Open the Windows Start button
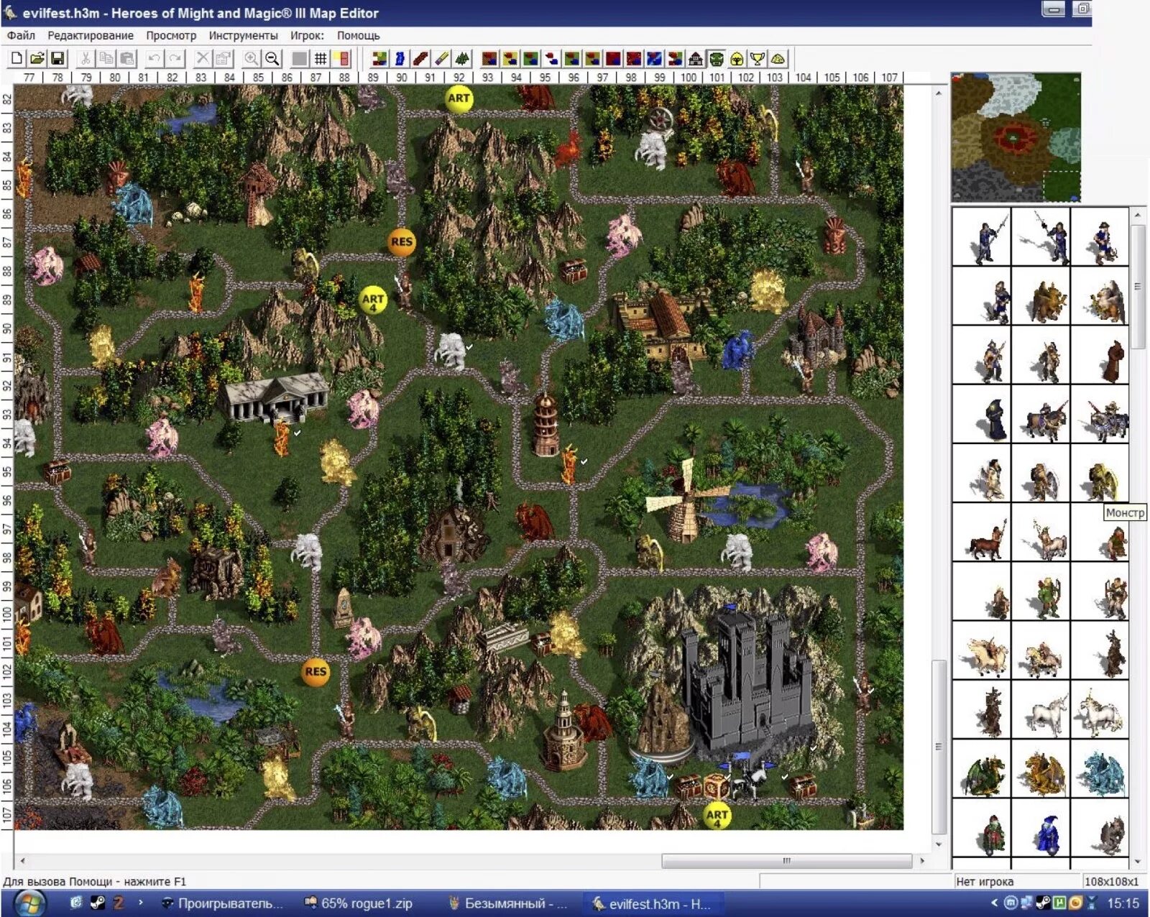Image resolution: width=1150 pixels, height=917 pixels. tap(29, 903)
